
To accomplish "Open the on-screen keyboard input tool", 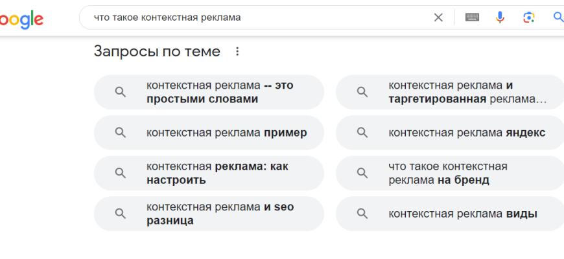I will [472, 17].
